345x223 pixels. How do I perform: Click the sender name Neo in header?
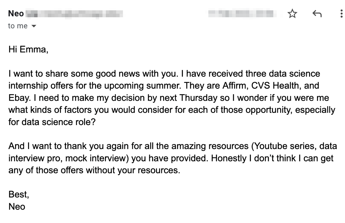(x=16, y=14)
